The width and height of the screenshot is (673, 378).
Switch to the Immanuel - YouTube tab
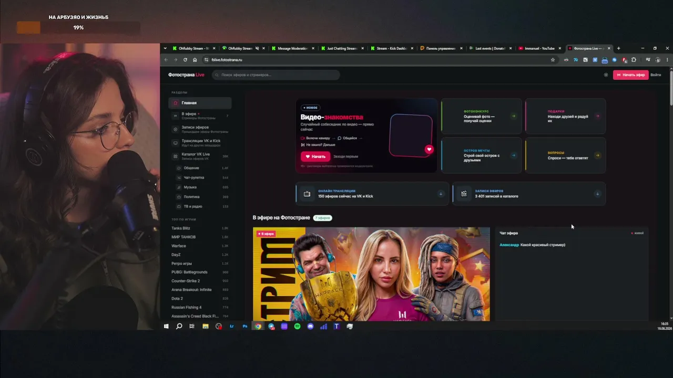(539, 48)
